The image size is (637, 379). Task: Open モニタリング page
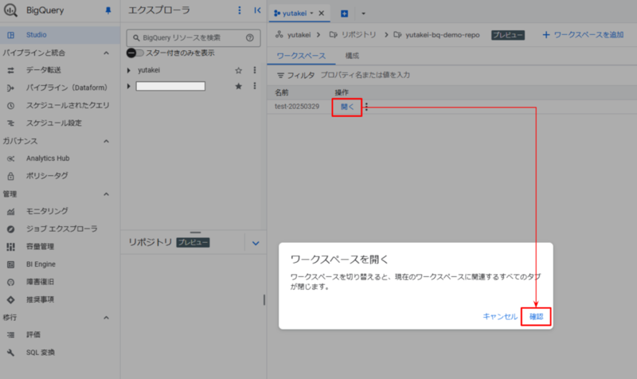tap(47, 211)
